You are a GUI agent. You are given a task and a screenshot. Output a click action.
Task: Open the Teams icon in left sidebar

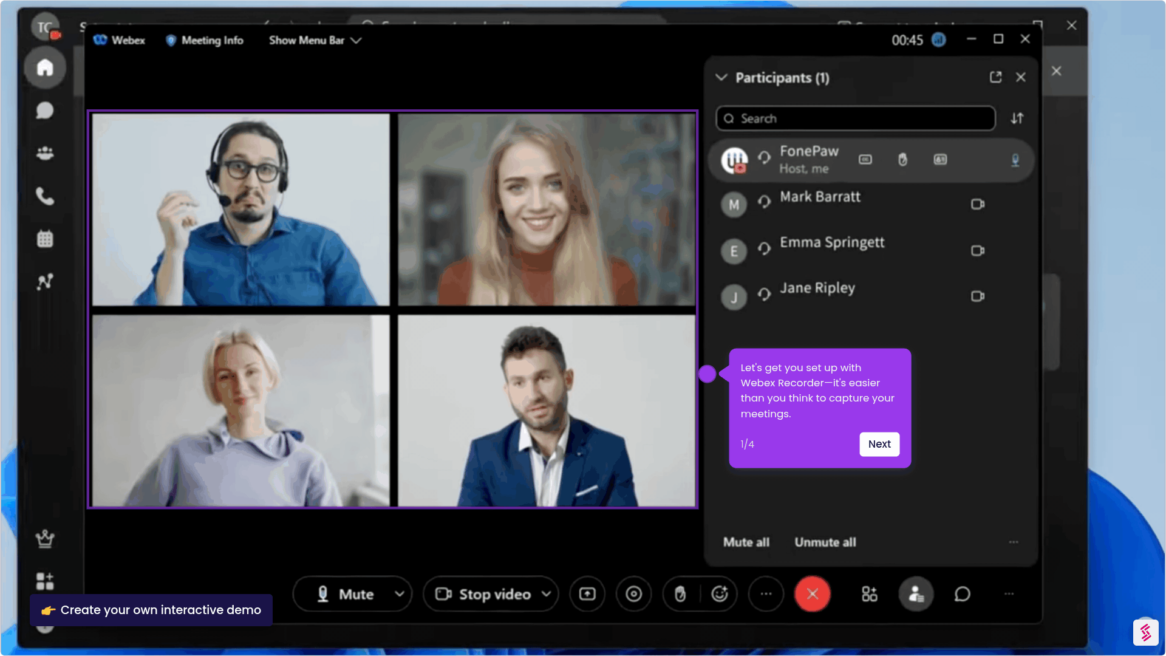click(x=45, y=153)
